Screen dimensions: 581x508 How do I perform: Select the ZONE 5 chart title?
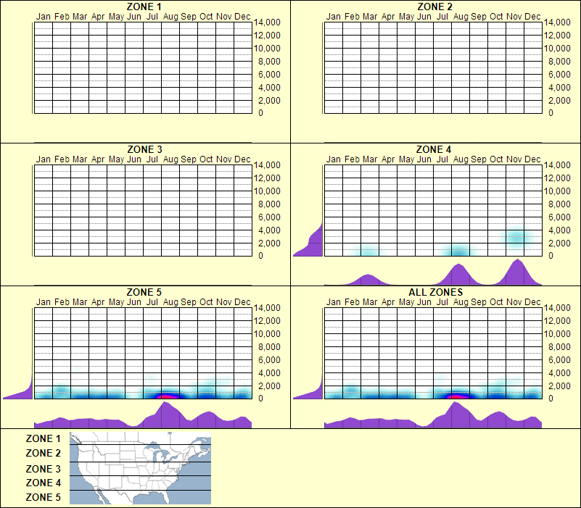142,292
